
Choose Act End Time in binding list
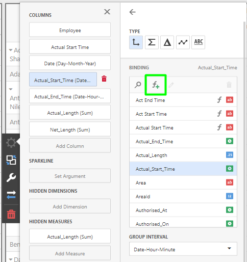tap(183, 100)
